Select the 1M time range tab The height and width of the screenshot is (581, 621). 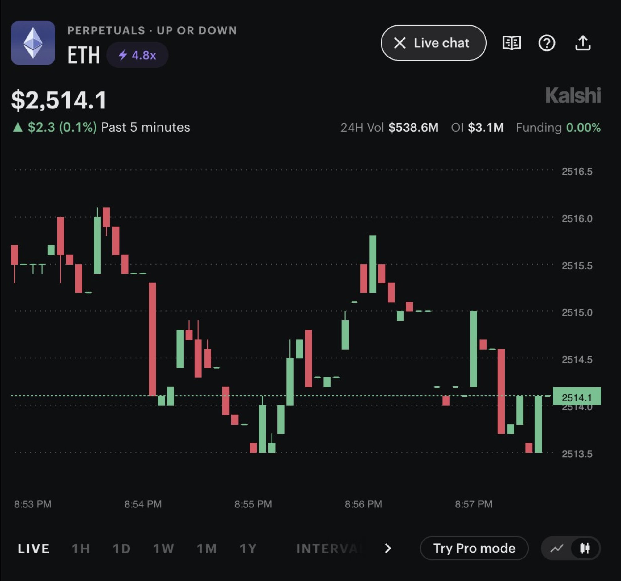tap(206, 549)
